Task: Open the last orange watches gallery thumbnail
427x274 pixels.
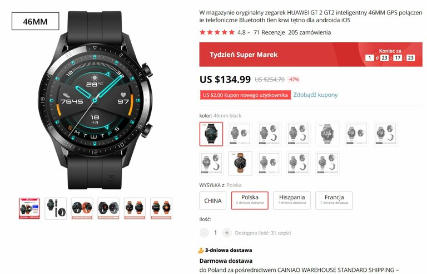Action: [161, 208]
